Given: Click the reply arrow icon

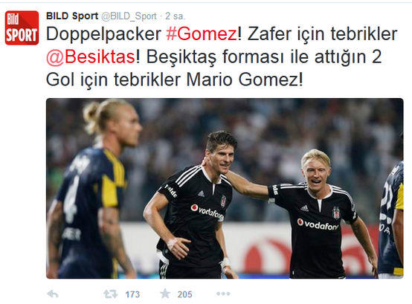Looking at the screenshot, I should [x=53, y=294].
